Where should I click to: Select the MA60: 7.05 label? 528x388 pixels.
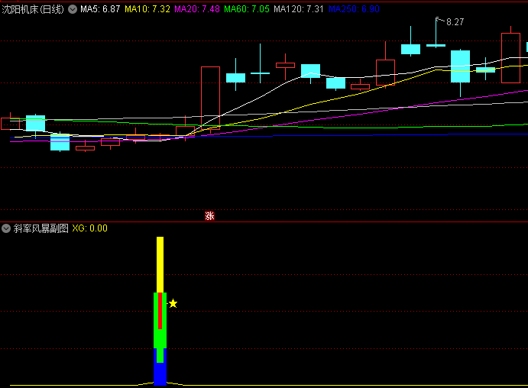tap(247, 9)
